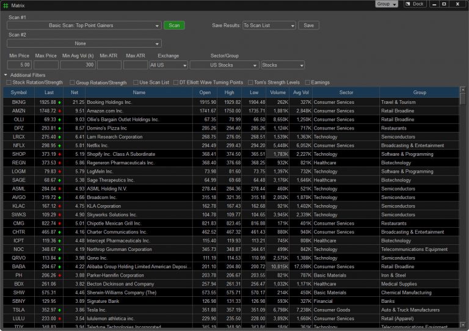
Task: Sort by the Symbol column header
Action: pos(19,92)
